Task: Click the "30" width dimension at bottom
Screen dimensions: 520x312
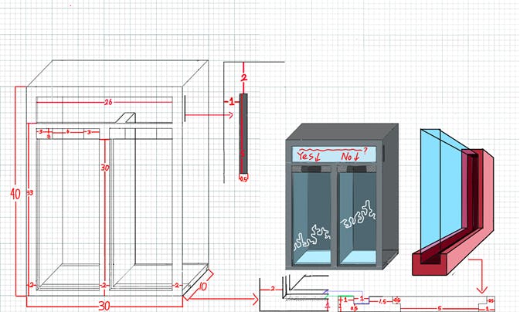Action: pyautogui.click(x=103, y=305)
